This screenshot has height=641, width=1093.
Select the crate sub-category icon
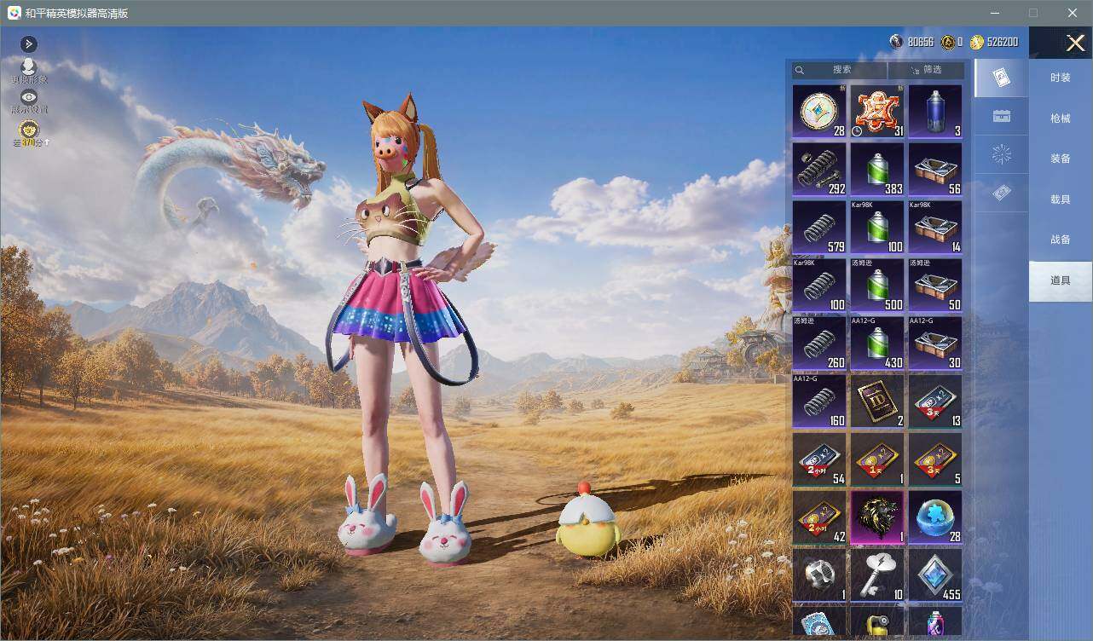tap(1002, 117)
